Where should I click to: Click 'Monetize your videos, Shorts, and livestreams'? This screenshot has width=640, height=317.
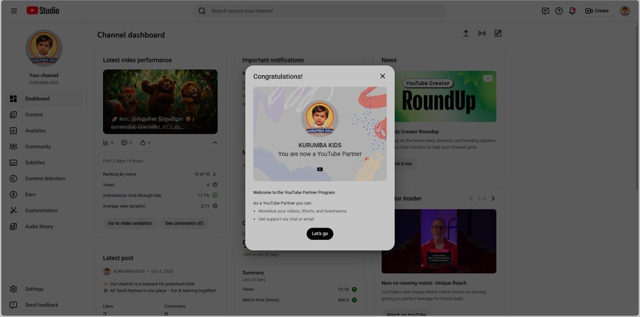(302, 211)
